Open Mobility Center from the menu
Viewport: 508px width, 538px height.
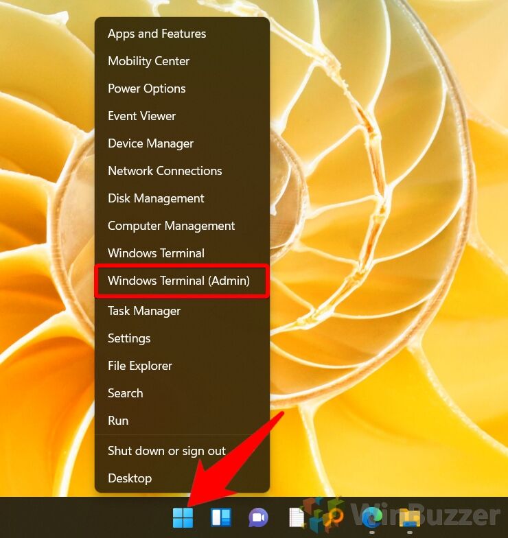coord(182,61)
